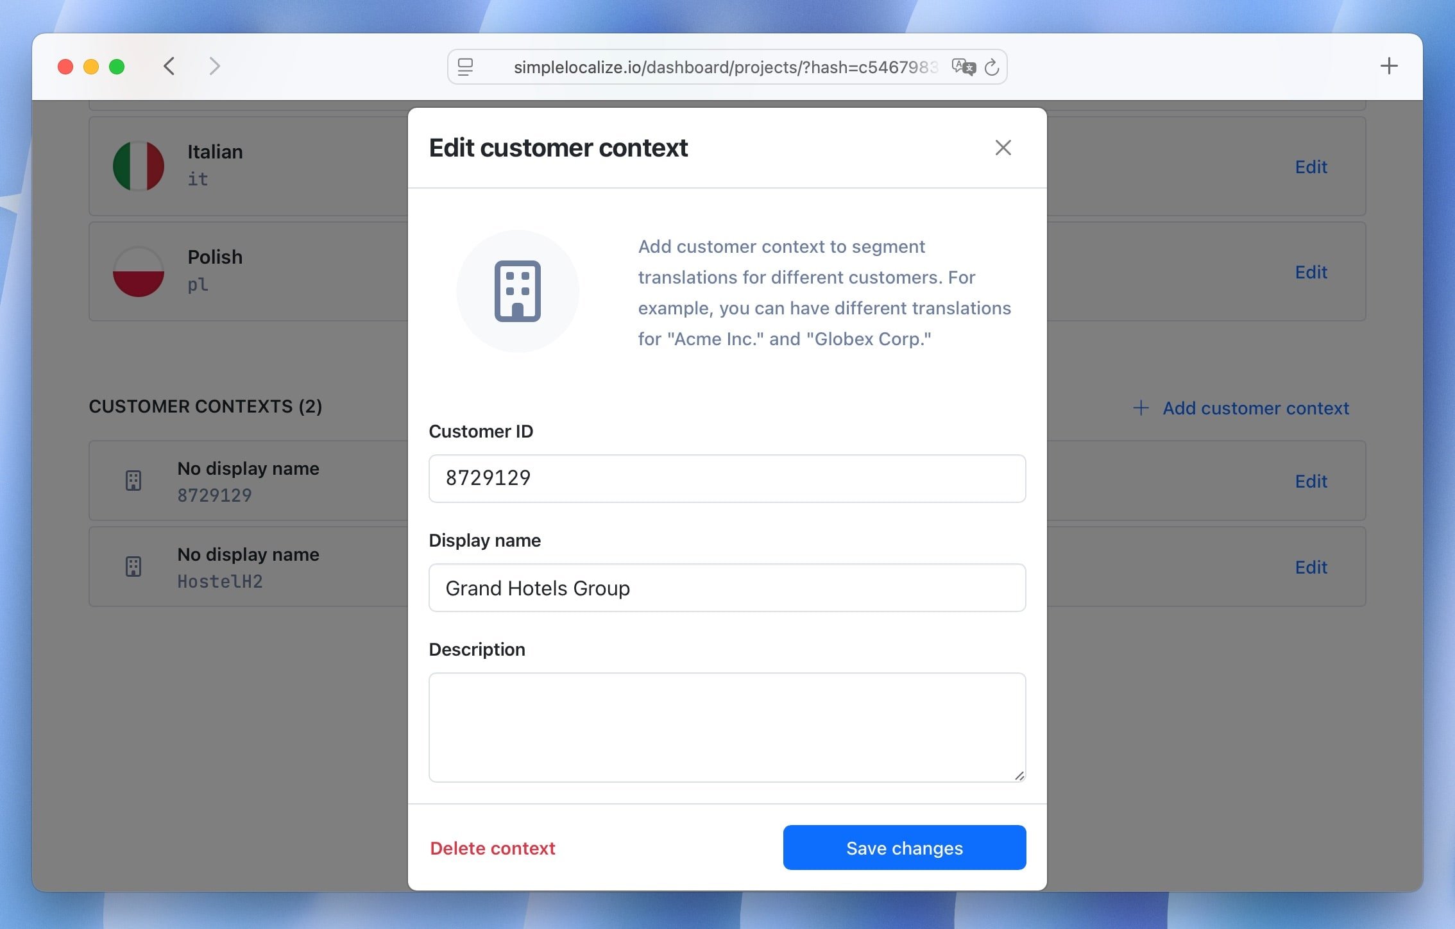The height and width of the screenshot is (929, 1455).
Task: Click the browser back arrow
Action: [x=169, y=66]
